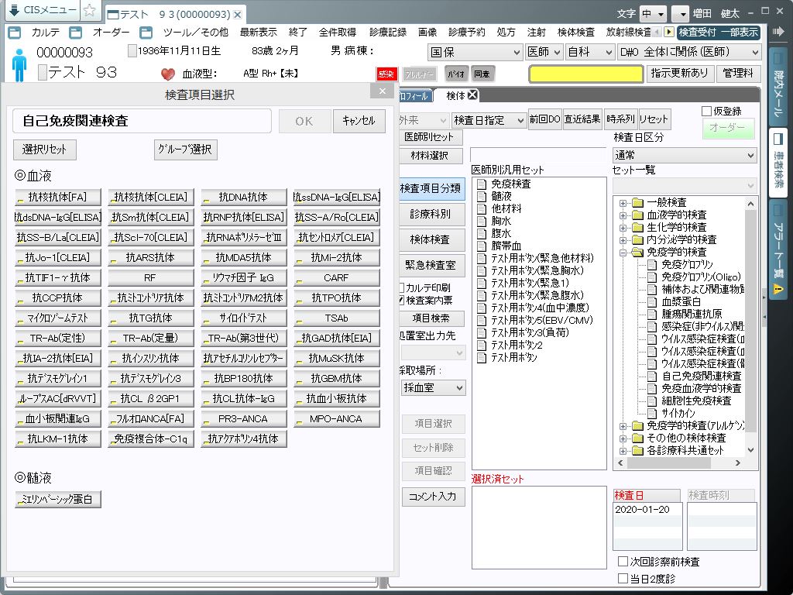Screen dimensions: 793x595
Task: Click the star favorite icon beside CISメニュー
Action: (90, 10)
